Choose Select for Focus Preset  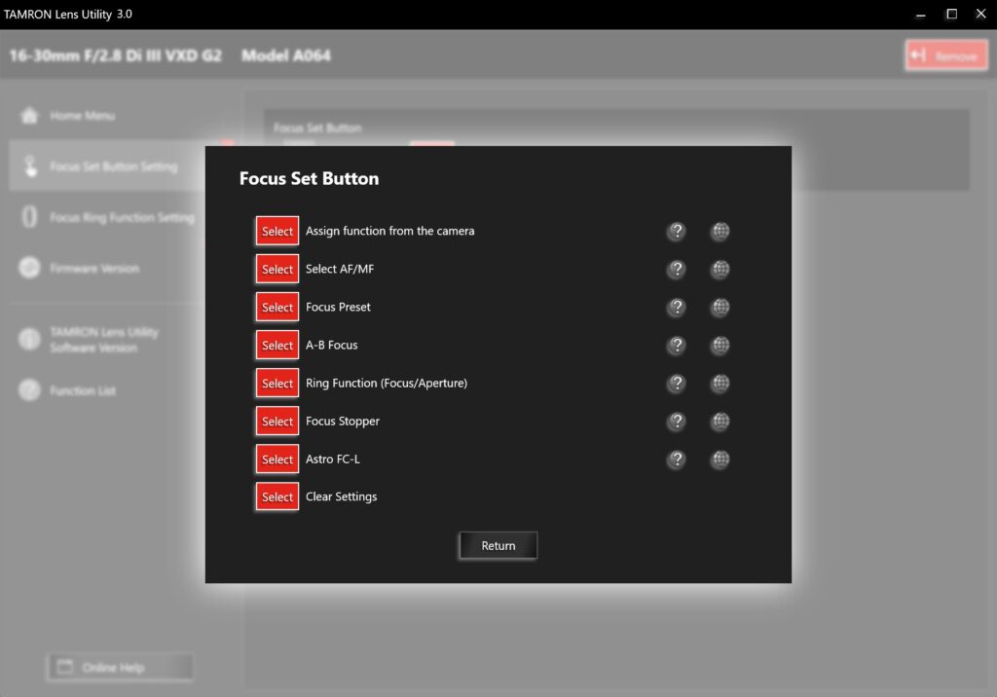coord(277,308)
